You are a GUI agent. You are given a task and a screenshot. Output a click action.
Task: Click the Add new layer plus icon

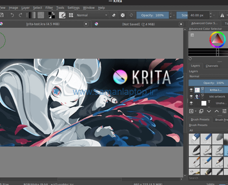tap(191, 111)
